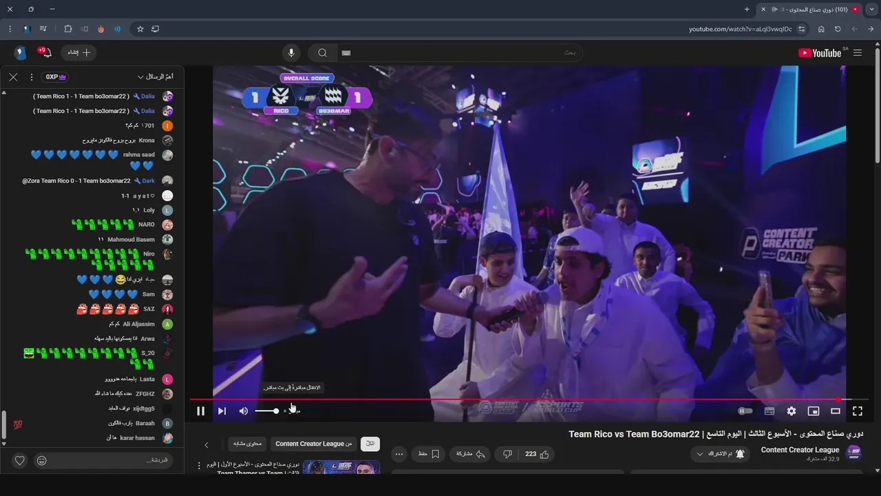The width and height of the screenshot is (881, 496).
Task: Select the 'الكل' filter chip
Action: (370, 444)
